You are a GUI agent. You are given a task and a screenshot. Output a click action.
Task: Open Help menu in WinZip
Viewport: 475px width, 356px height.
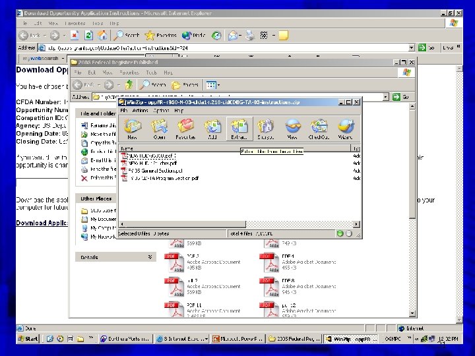click(x=179, y=111)
